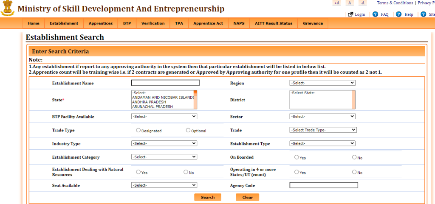Expand the Seat Available dropdown
Viewport: 435px width, 204px height.
click(164, 185)
